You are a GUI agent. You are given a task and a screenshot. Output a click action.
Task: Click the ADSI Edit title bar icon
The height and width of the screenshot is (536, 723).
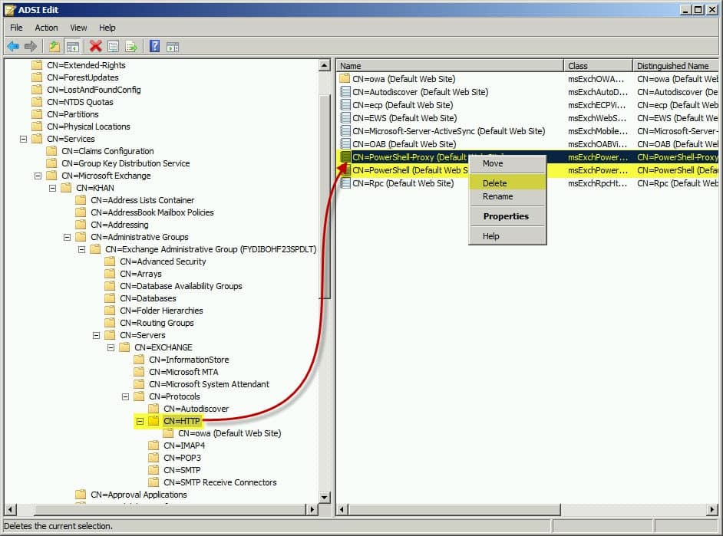[10, 10]
